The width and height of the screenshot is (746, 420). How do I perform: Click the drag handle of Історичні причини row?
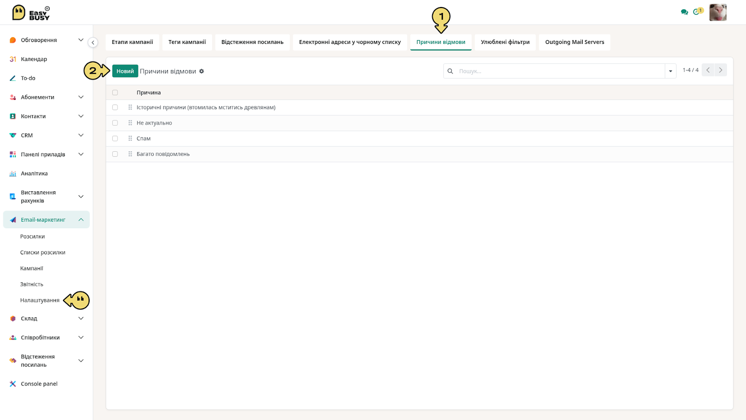130,107
